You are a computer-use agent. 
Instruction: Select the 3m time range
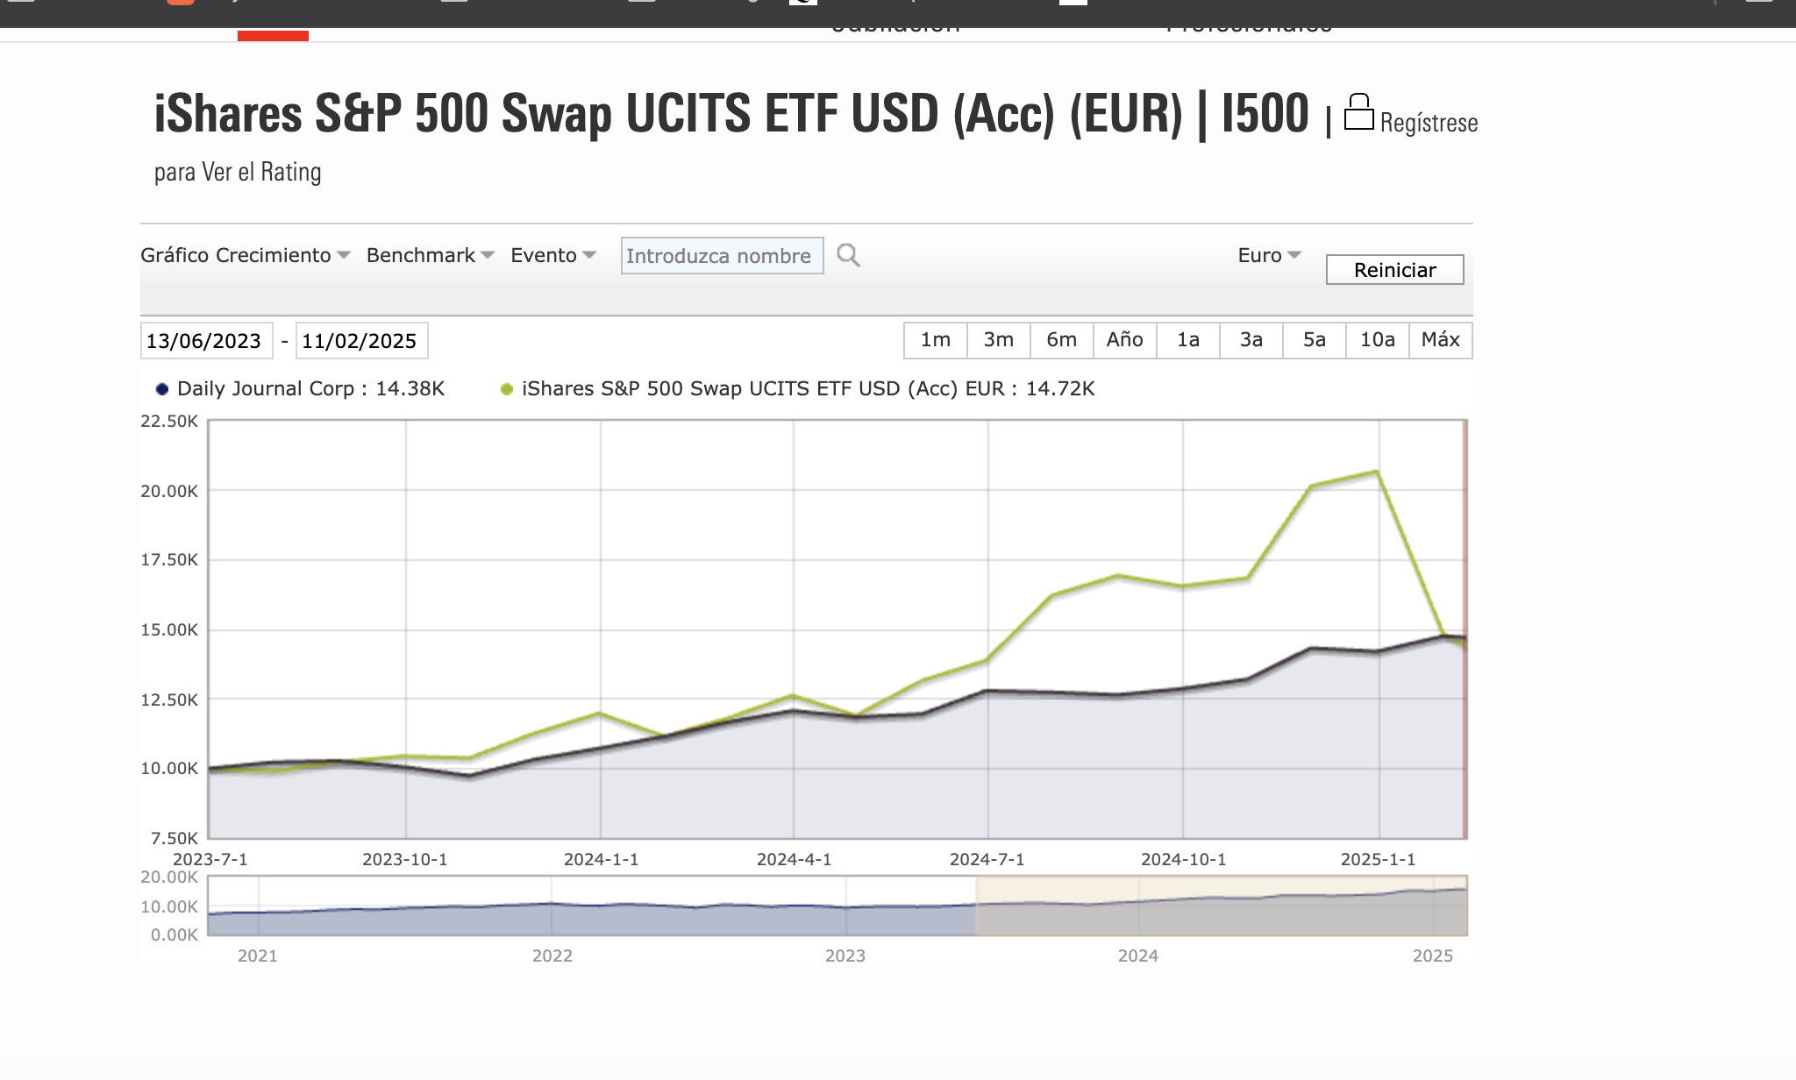[999, 340]
